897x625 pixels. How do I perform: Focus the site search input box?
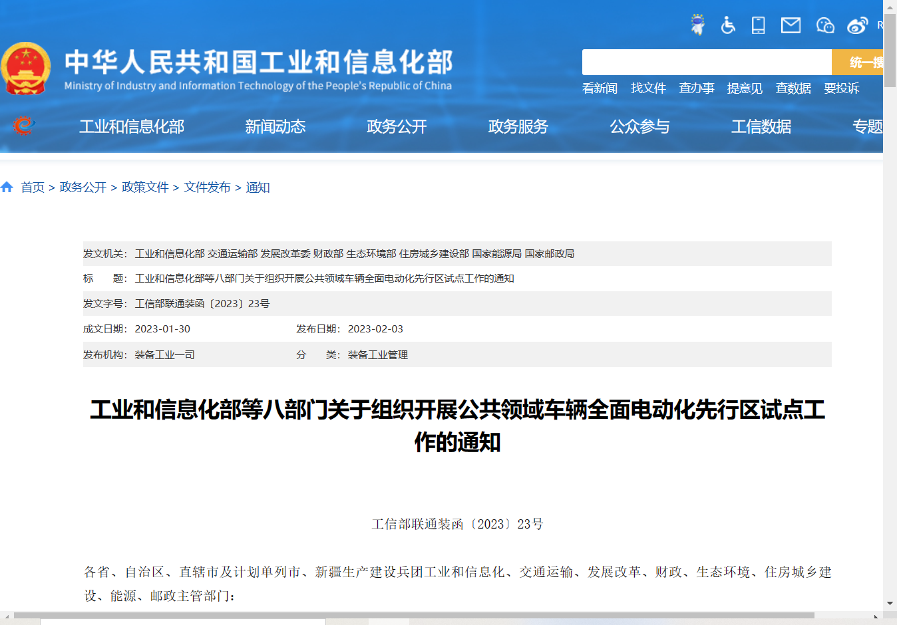[x=706, y=62]
